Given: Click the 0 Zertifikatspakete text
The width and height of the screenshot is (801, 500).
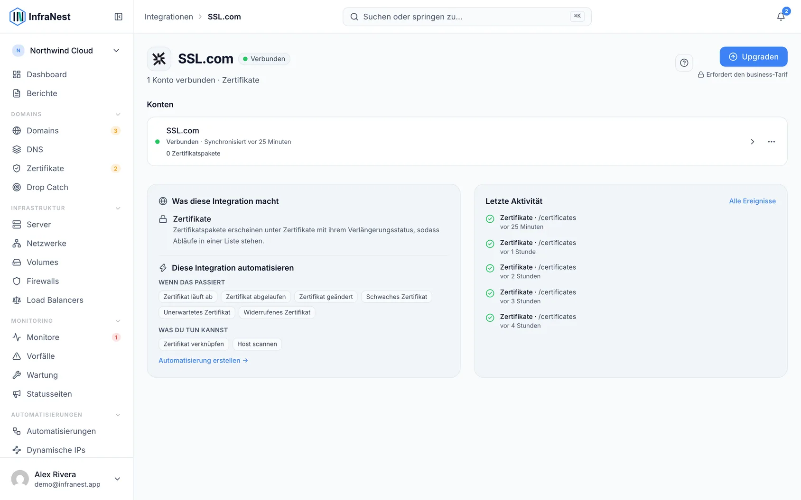Looking at the screenshot, I should (193, 154).
